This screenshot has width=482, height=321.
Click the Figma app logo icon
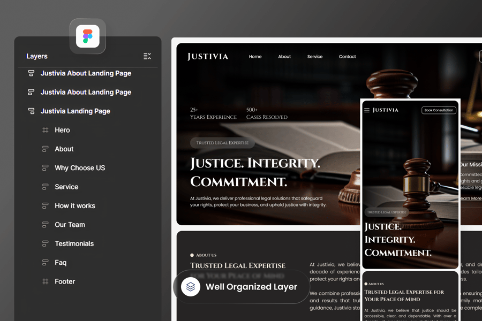tap(88, 36)
